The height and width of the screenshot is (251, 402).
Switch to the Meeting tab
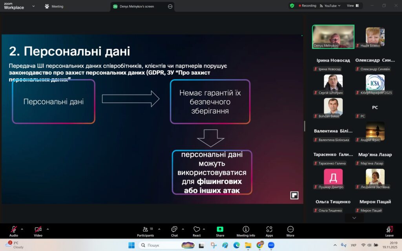coord(54,6)
